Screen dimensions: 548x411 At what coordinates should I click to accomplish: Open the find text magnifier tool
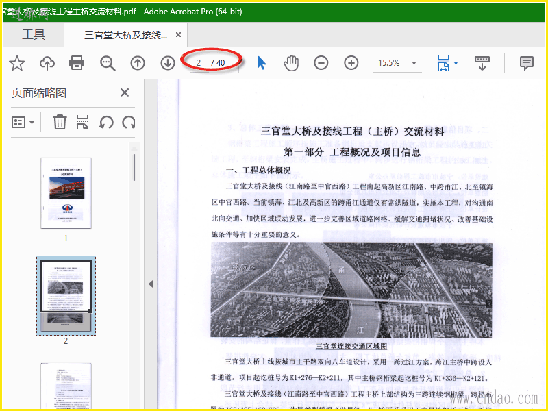pos(108,63)
